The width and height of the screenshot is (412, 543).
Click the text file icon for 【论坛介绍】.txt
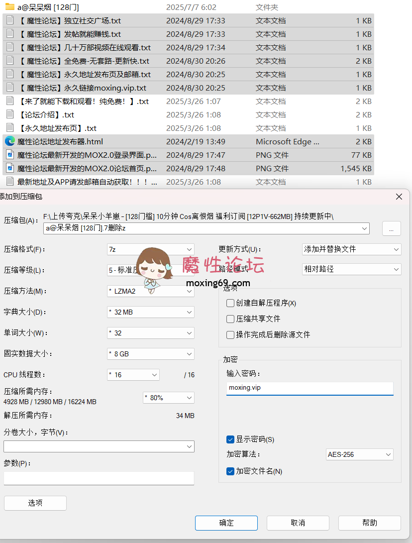10,114
